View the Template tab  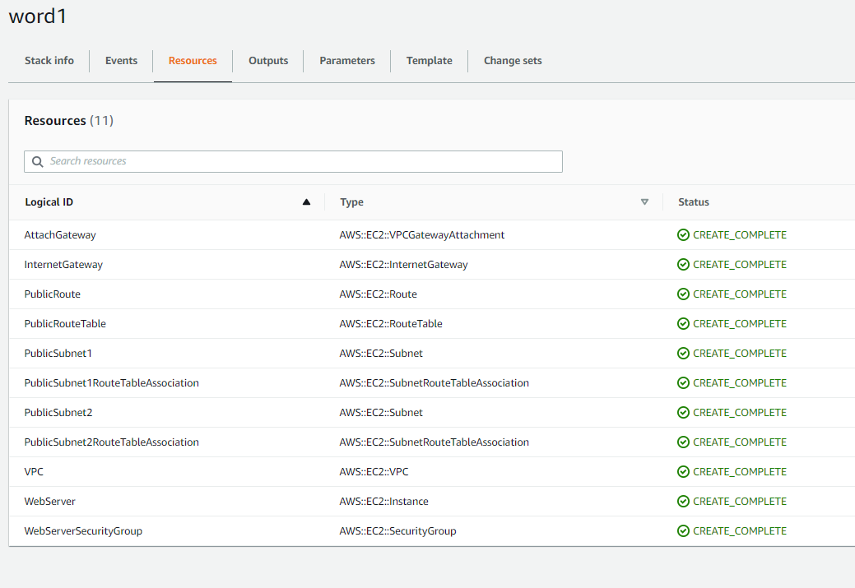(x=429, y=61)
